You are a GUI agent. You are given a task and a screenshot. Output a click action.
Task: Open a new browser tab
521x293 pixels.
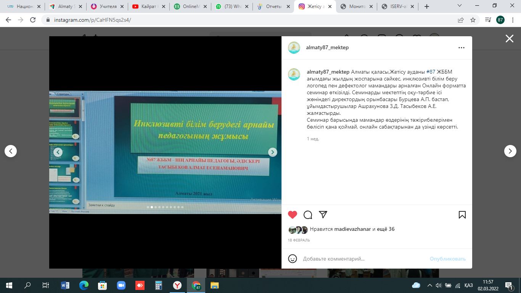point(427,6)
